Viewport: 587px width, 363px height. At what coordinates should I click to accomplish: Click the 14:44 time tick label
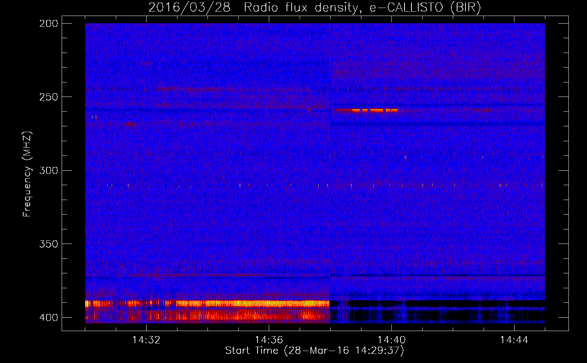click(514, 340)
